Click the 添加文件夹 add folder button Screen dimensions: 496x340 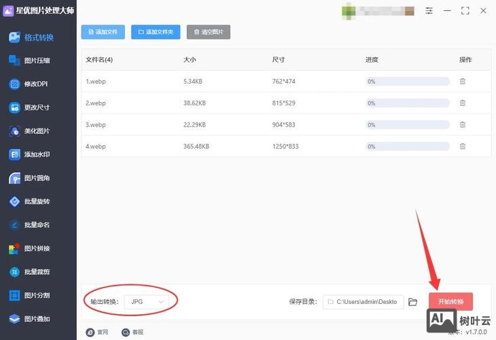tap(156, 32)
